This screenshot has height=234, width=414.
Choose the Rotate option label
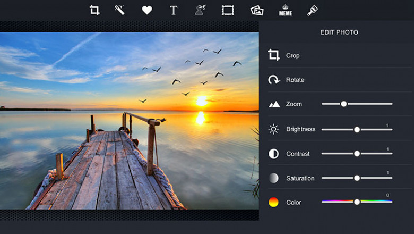tap(295, 80)
